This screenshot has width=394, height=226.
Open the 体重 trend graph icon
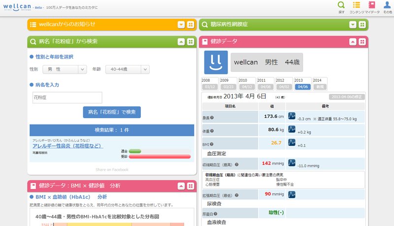tap(292, 129)
